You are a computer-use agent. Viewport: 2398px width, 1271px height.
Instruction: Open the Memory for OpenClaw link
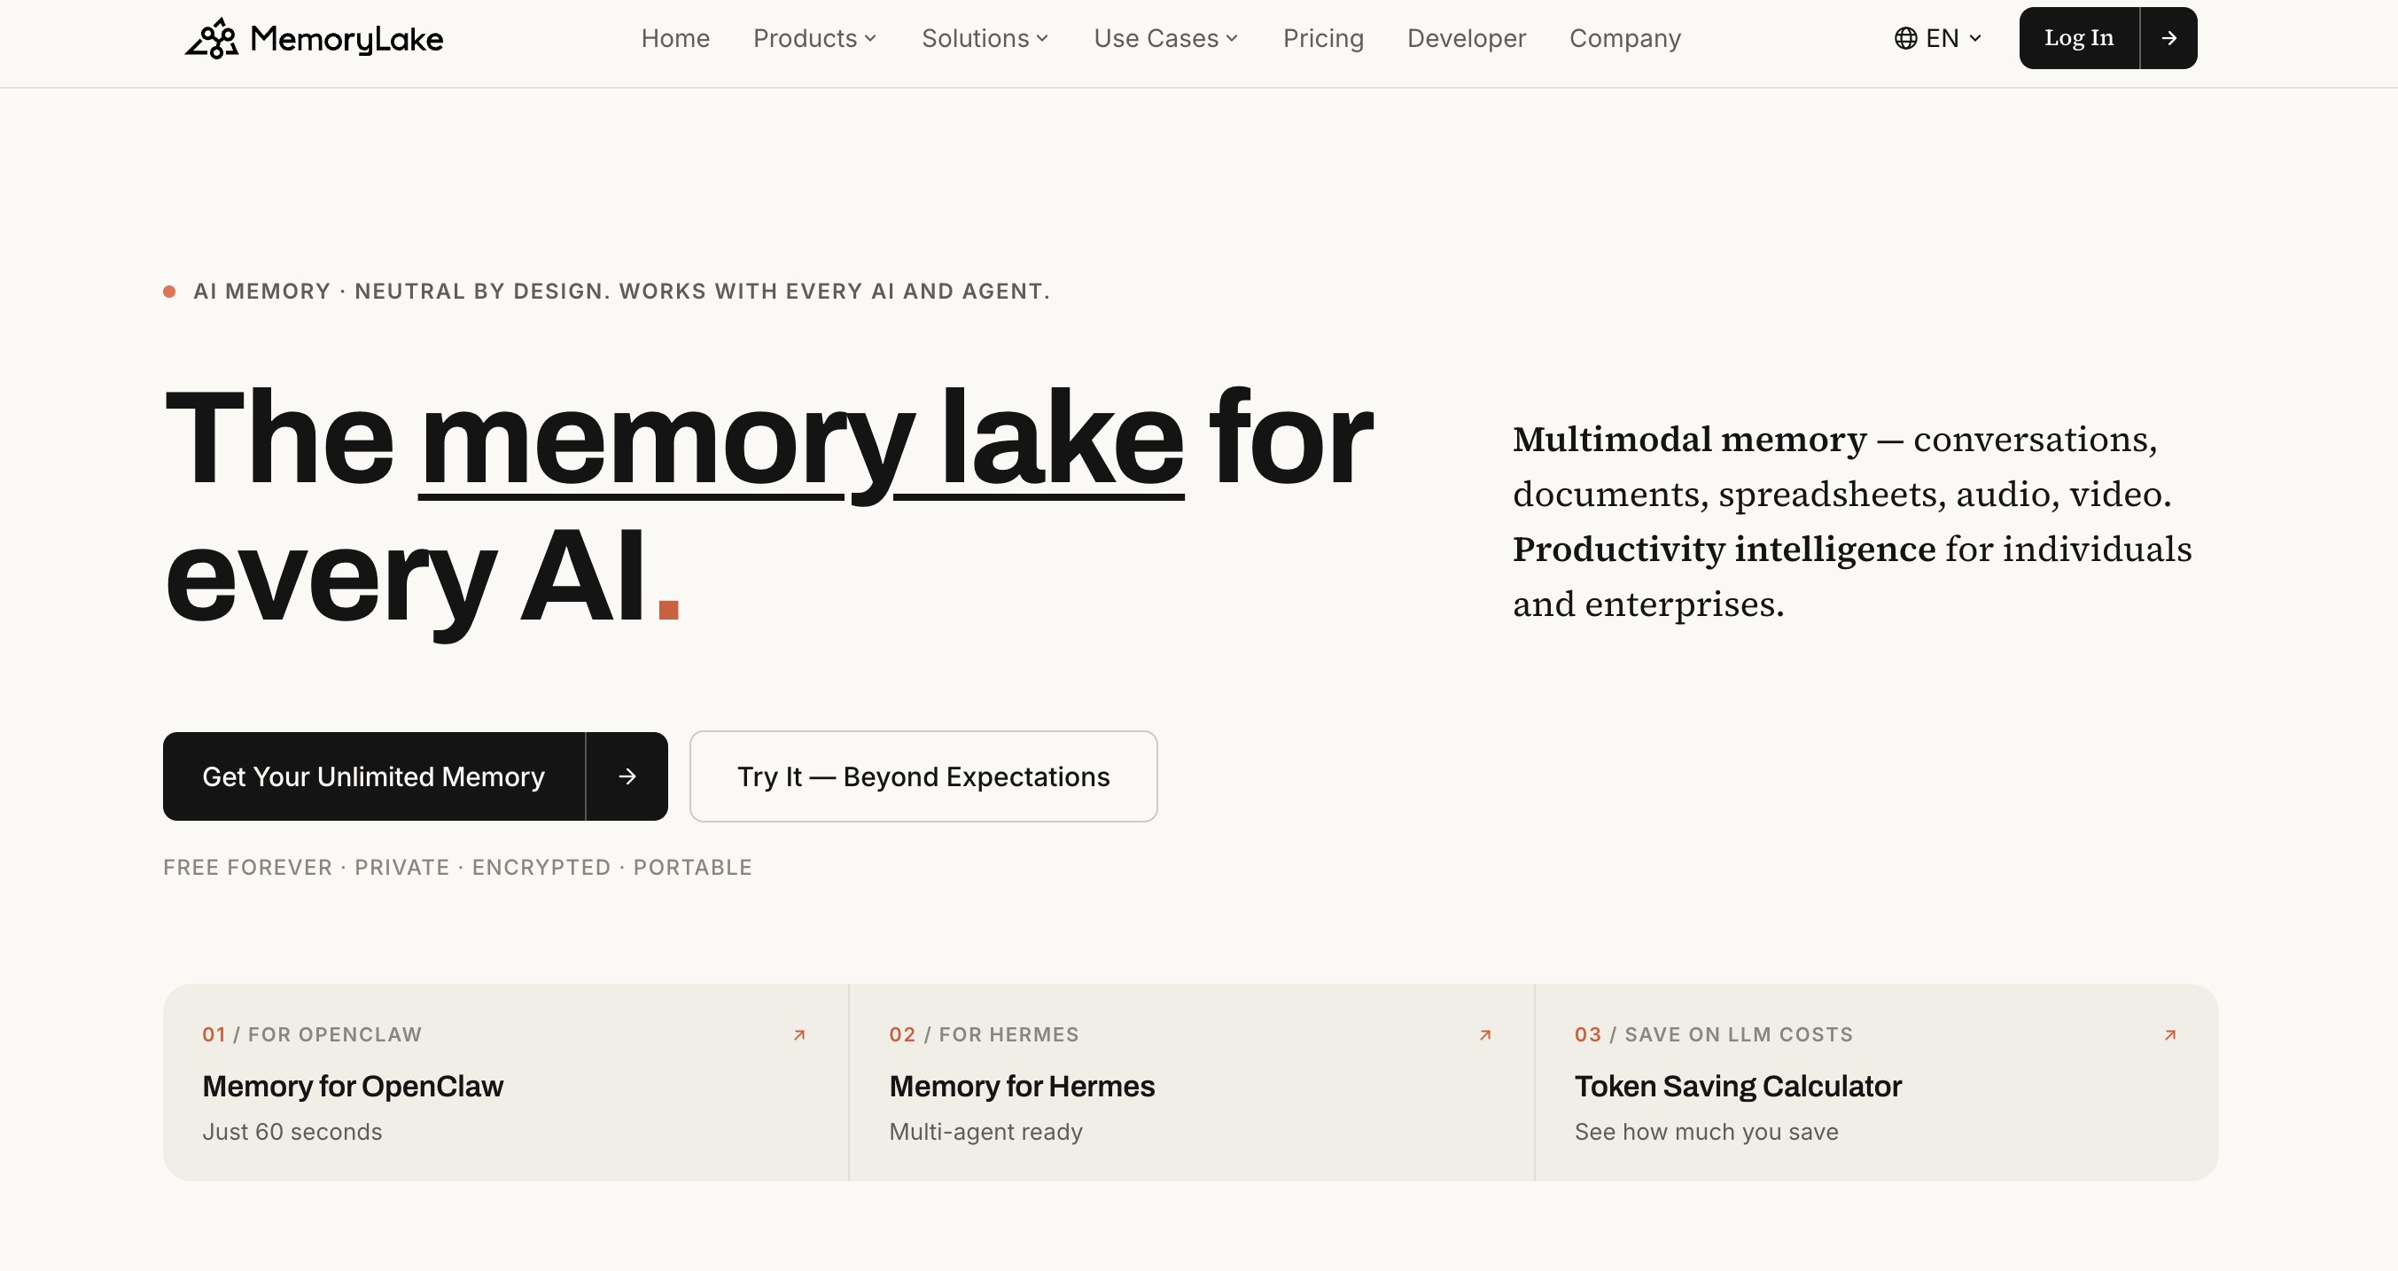353,1086
